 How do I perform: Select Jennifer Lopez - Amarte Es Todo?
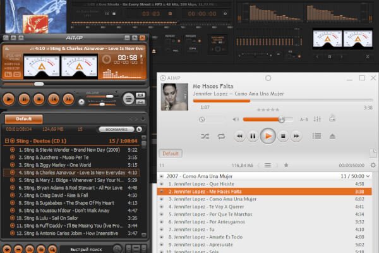pyautogui.click(x=265, y=237)
